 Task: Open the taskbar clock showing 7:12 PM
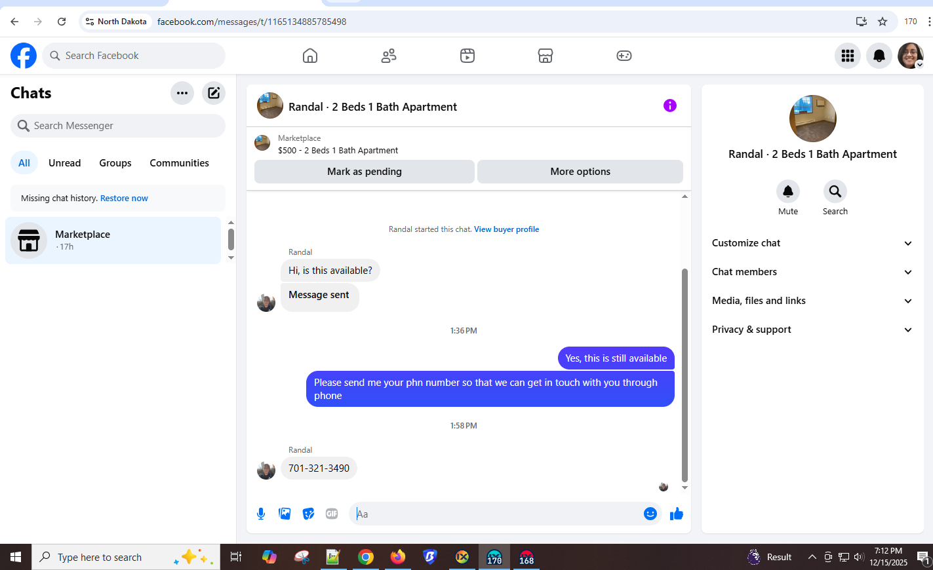coord(888,557)
